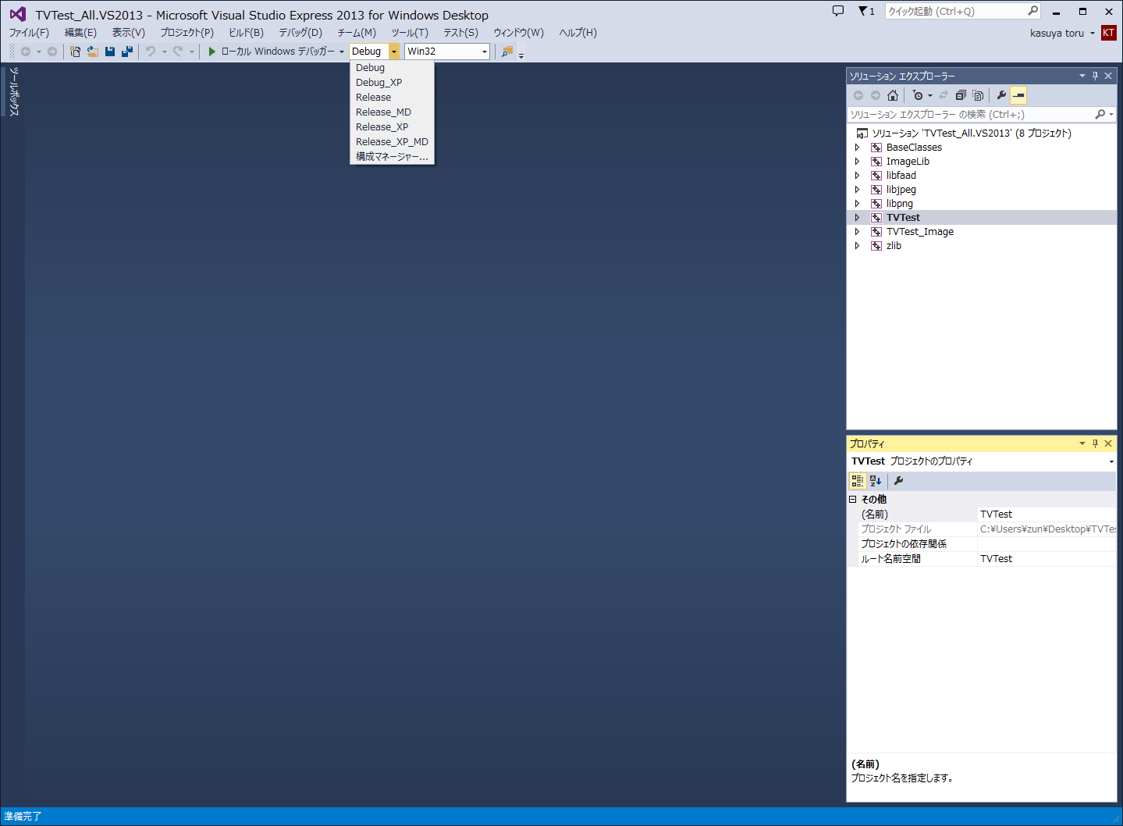The height and width of the screenshot is (826, 1123).
Task: Open the デバッグ(D) menu
Action: pos(300,33)
